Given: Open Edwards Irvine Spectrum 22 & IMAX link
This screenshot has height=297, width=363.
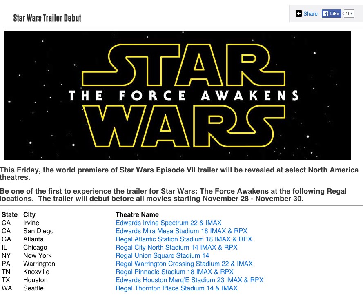Looking at the screenshot, I should (x=169, y=223).
